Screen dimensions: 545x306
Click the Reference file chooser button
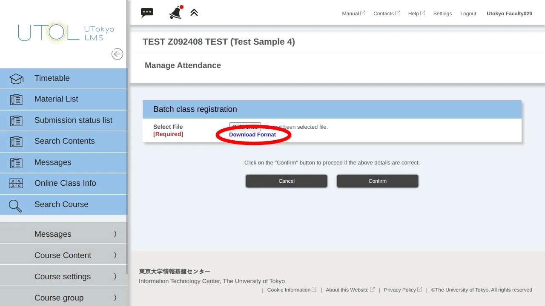pyautogui.click(x=245, y=127)
